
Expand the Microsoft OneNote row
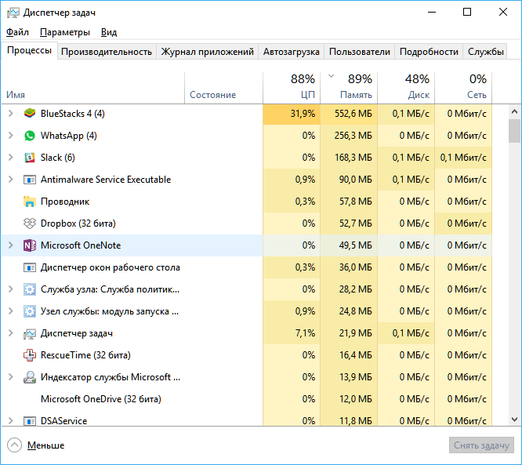(11, 245)
